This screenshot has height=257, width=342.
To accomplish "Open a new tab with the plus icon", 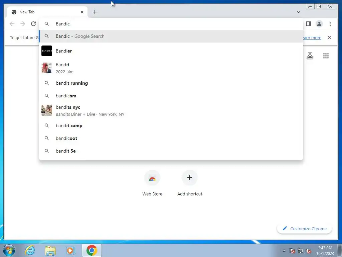I will [95, 12].
